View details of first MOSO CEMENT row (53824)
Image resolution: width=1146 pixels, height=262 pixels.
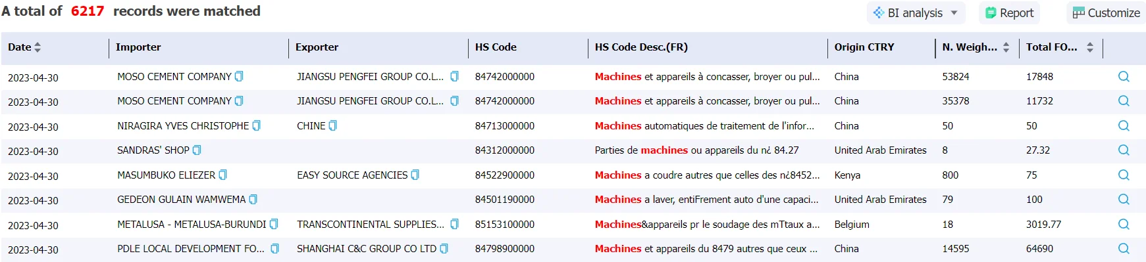1124,77
